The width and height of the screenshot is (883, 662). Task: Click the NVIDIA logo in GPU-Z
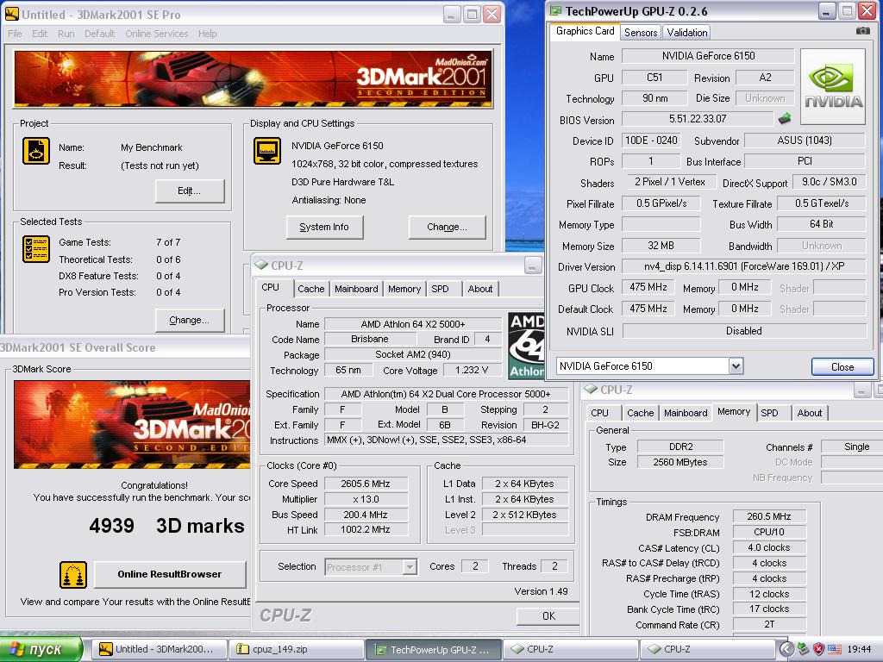832,86
